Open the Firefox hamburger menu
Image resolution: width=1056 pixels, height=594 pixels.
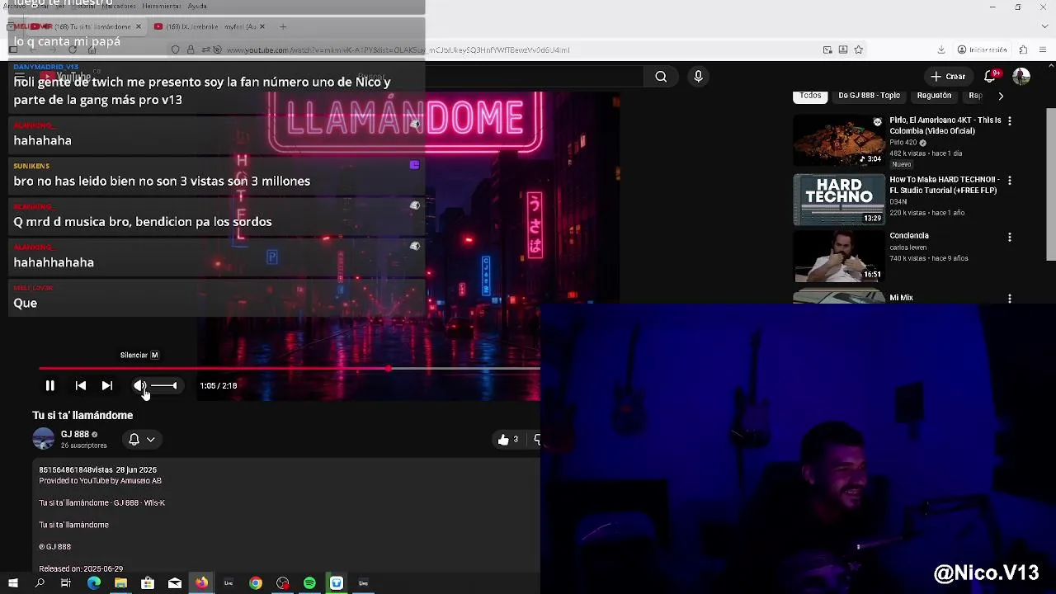click(1042, 49)
